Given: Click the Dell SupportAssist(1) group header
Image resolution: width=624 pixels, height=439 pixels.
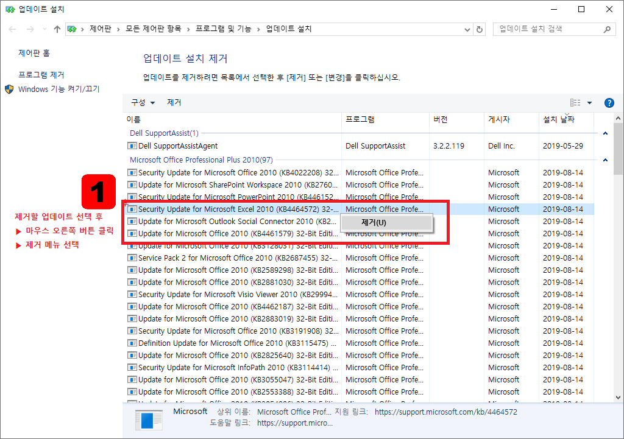Looking at the screenshot, I should click(164, 133).
